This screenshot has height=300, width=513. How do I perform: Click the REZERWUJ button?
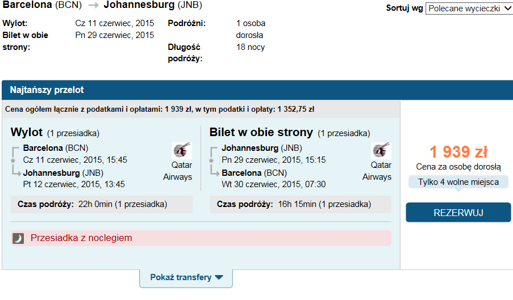(458, 213)
